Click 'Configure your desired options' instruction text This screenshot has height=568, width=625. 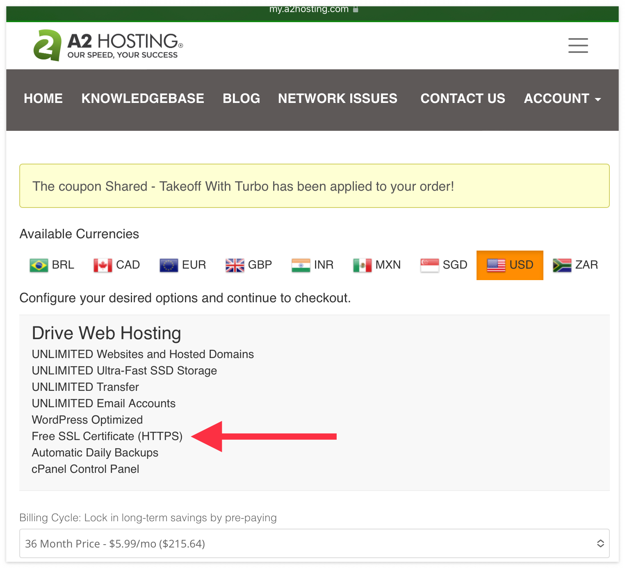(185, 298)
